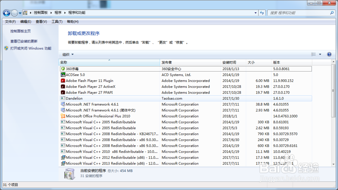Open the view options dropdown arrow
This screenshot has width=338, height=190.
[320, 54]
